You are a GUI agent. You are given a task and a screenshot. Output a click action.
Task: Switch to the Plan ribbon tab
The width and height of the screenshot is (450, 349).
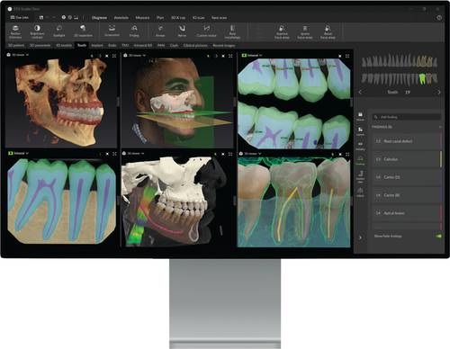(160, 18)
